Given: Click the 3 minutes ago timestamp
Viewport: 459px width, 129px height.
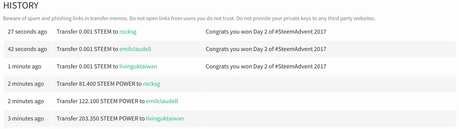Looking at the screenshot, I should pyautogui.click(x=26, y=119).
